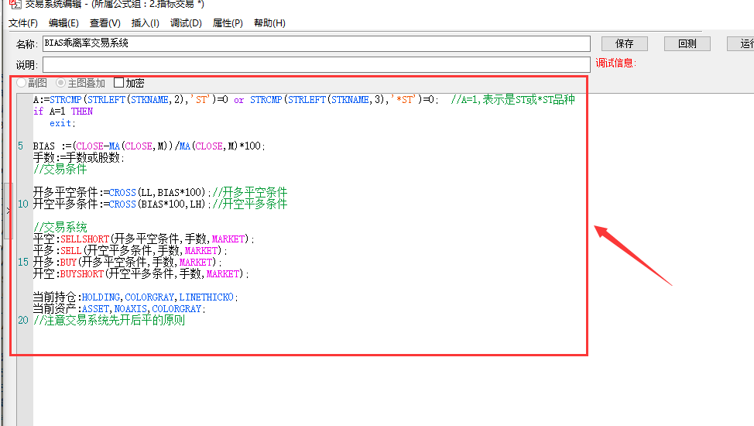
Task: Open the 查看(V) menu
Action: tap(105, 23)
